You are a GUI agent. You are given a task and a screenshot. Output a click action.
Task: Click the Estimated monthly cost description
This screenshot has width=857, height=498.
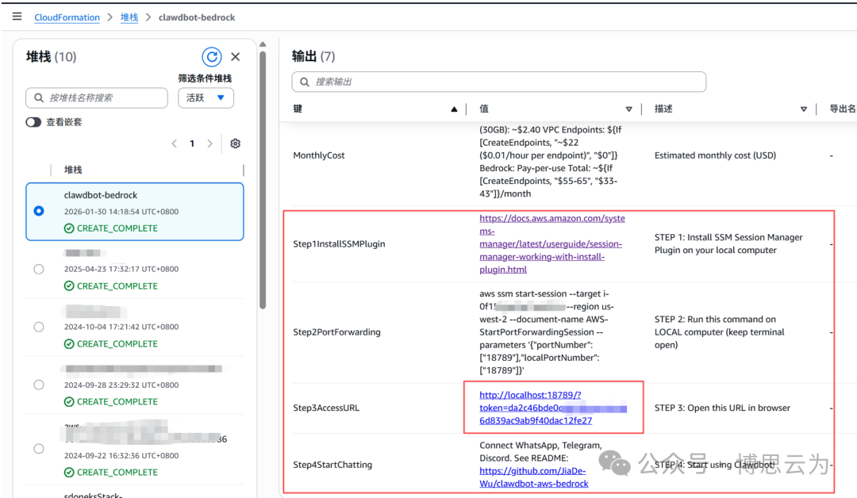[x=715, y=155]
